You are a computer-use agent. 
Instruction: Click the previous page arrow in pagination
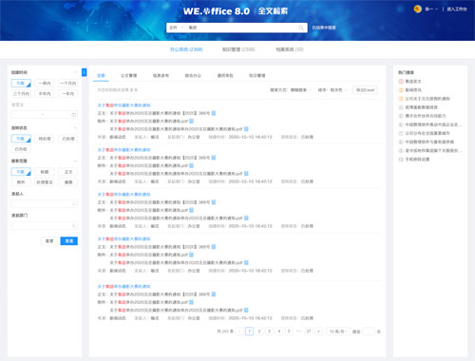pyautogui.click(x=239, y=332)
